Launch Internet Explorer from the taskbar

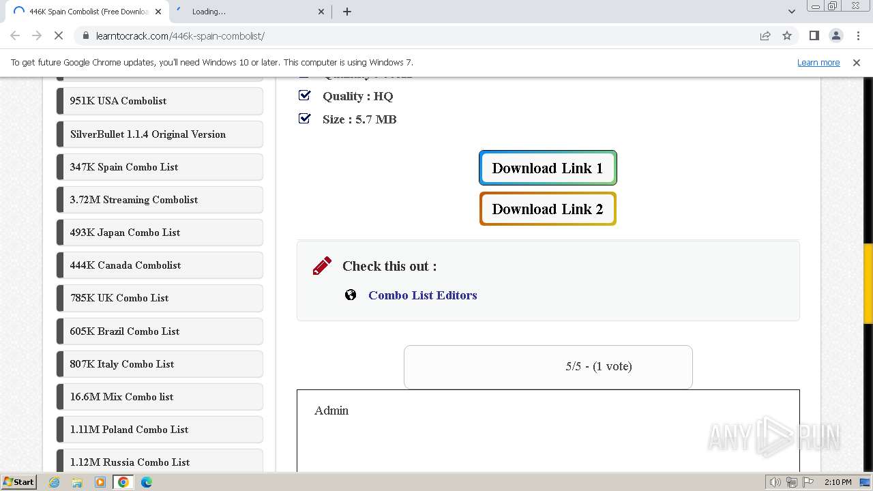(x=55, y=482)
